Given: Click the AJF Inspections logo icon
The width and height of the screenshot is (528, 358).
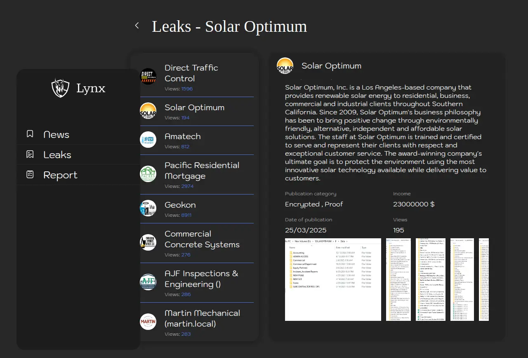Looking at the screenshot, I should click(x=148, y=282).
